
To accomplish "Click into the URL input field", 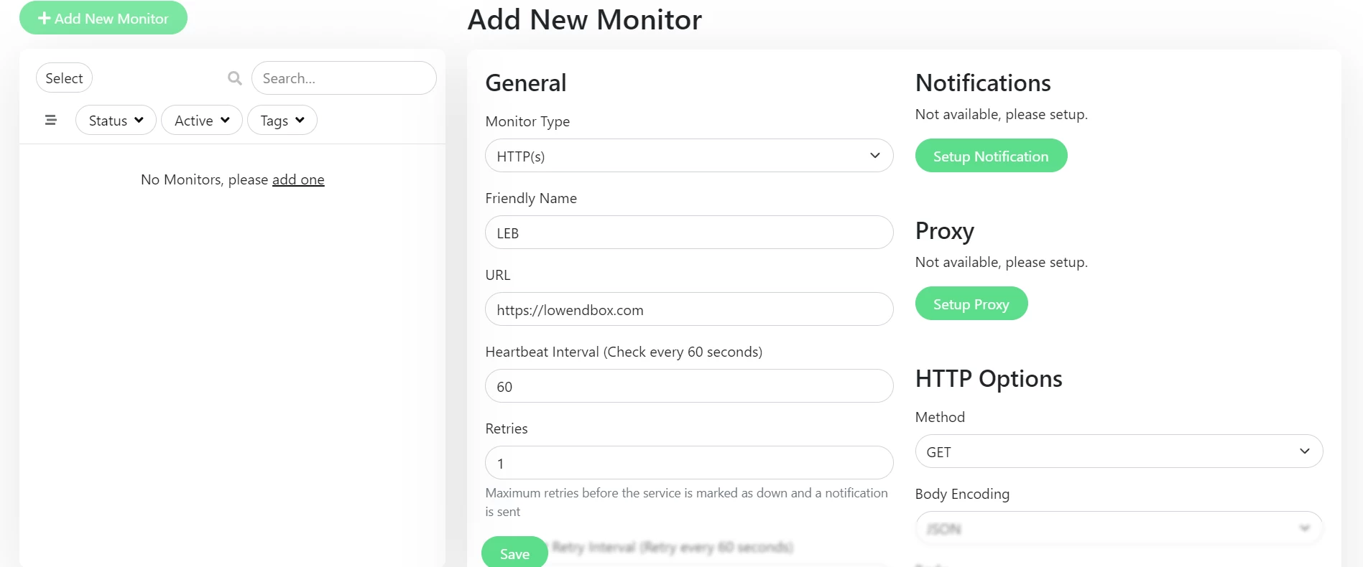I will [x=688, y=309].
